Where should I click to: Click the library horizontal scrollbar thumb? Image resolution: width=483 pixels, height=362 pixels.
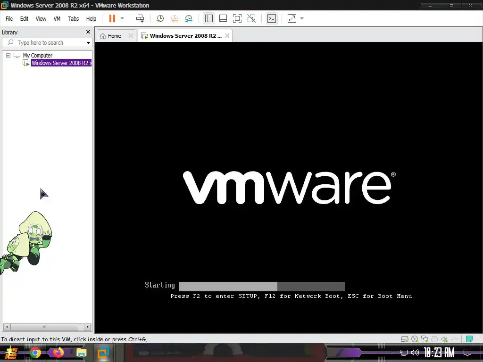tap(44, 327)
